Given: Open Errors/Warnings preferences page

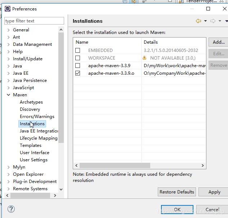Looking at the screenshot, I should click(x=37, y=117).
